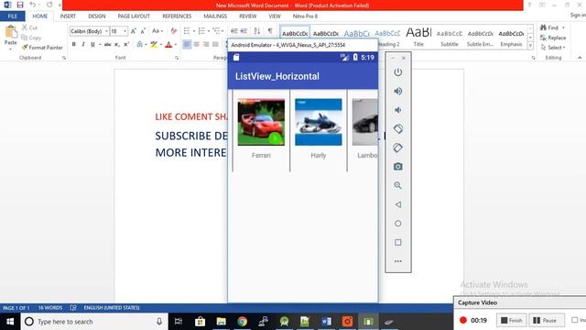Apply the Emphasis style
This screenshot has height=330, width=586.
511,37
